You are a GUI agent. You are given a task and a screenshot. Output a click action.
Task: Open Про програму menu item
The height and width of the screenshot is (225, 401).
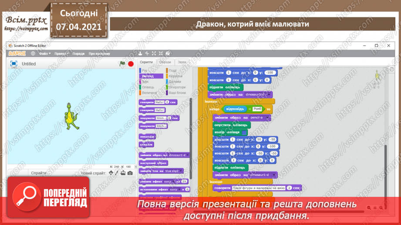99,53
